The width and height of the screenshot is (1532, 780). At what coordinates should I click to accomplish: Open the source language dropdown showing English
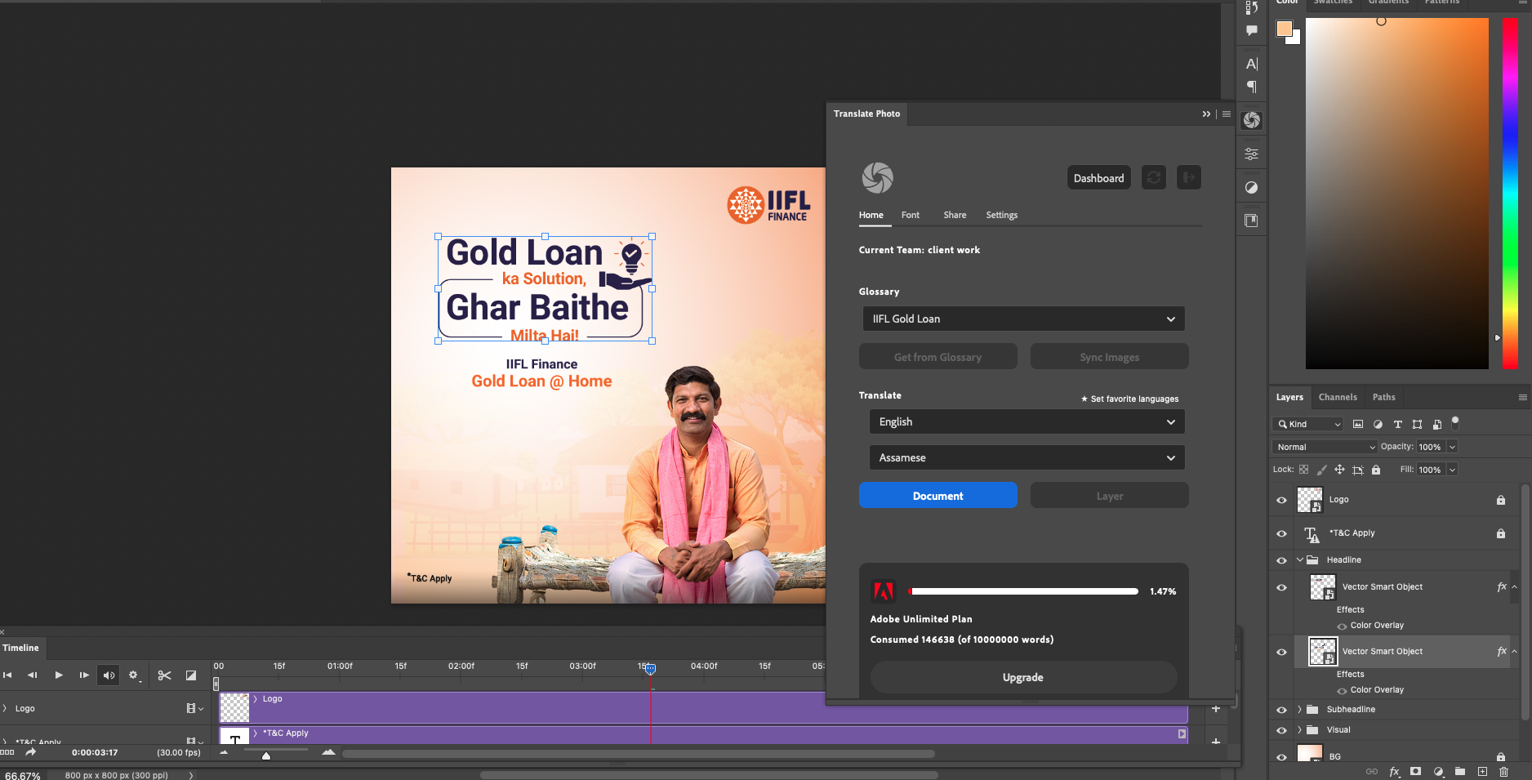1027,421
